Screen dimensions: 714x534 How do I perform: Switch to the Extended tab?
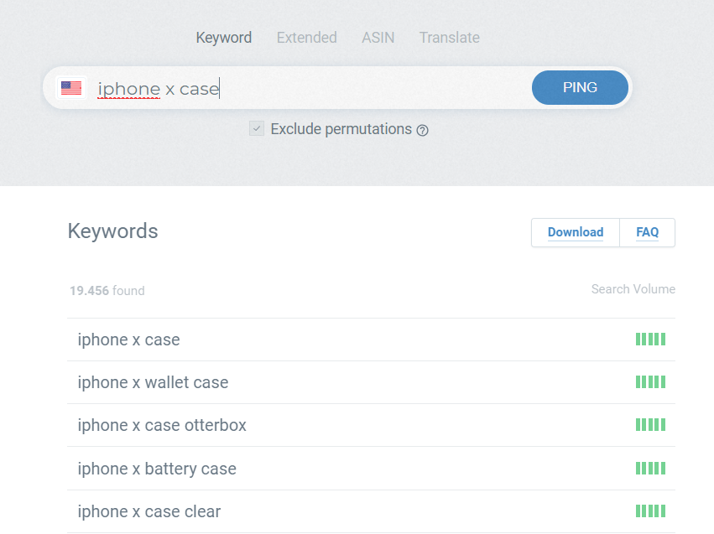click(x=306, y=38)
